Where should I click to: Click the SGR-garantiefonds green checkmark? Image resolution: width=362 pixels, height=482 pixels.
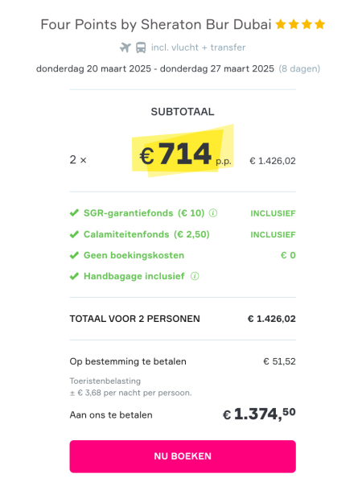click(74, 212)
